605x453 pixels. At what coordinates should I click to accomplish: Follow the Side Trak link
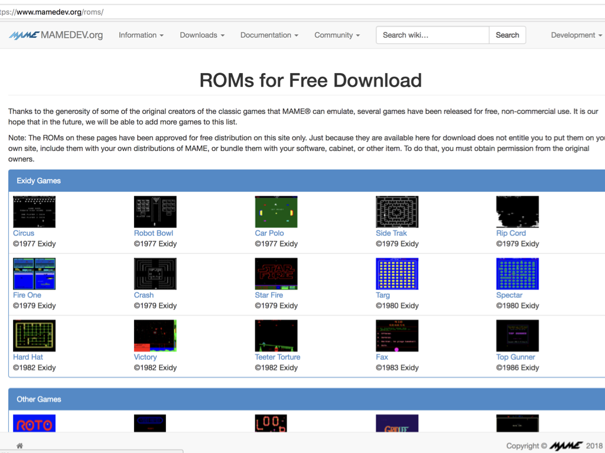(391, 233)
